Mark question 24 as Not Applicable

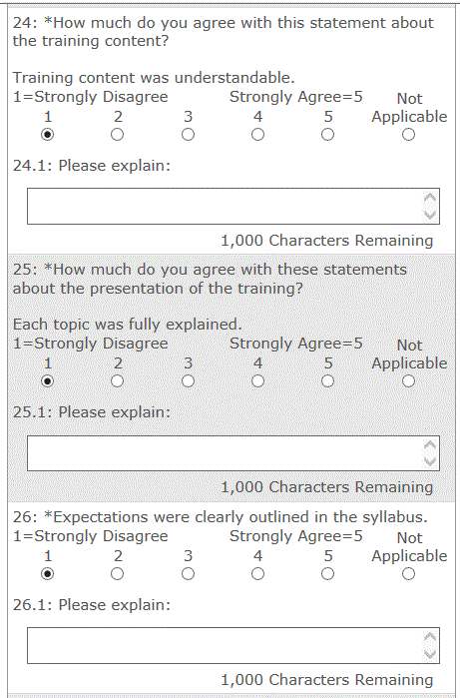(408, 135)
